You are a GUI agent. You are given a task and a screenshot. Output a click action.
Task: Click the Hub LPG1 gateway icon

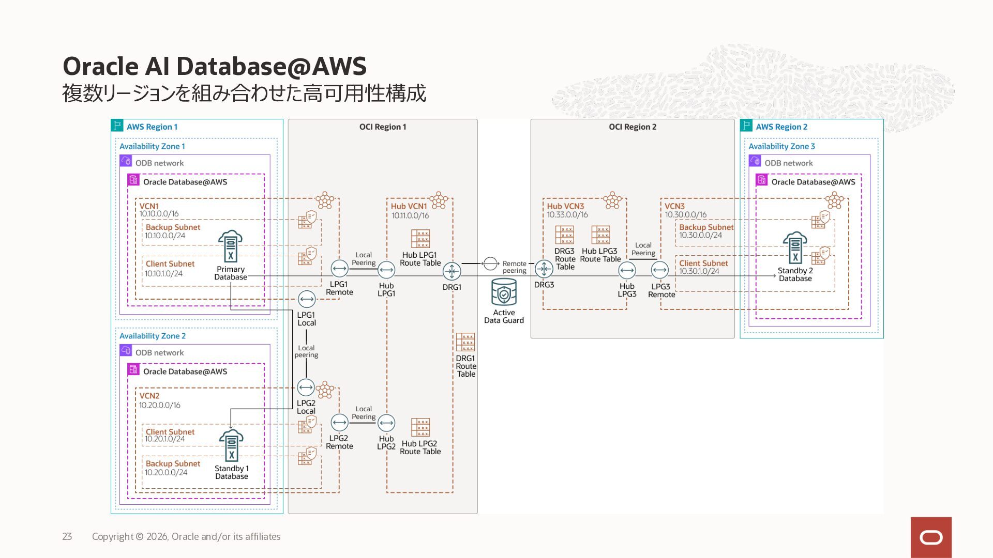point(386,270)
